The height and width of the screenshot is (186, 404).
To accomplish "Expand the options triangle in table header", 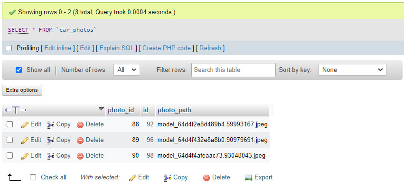I will 102,109.
